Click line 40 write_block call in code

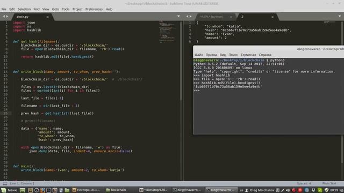pyautogui.click(x=73, y=170)
